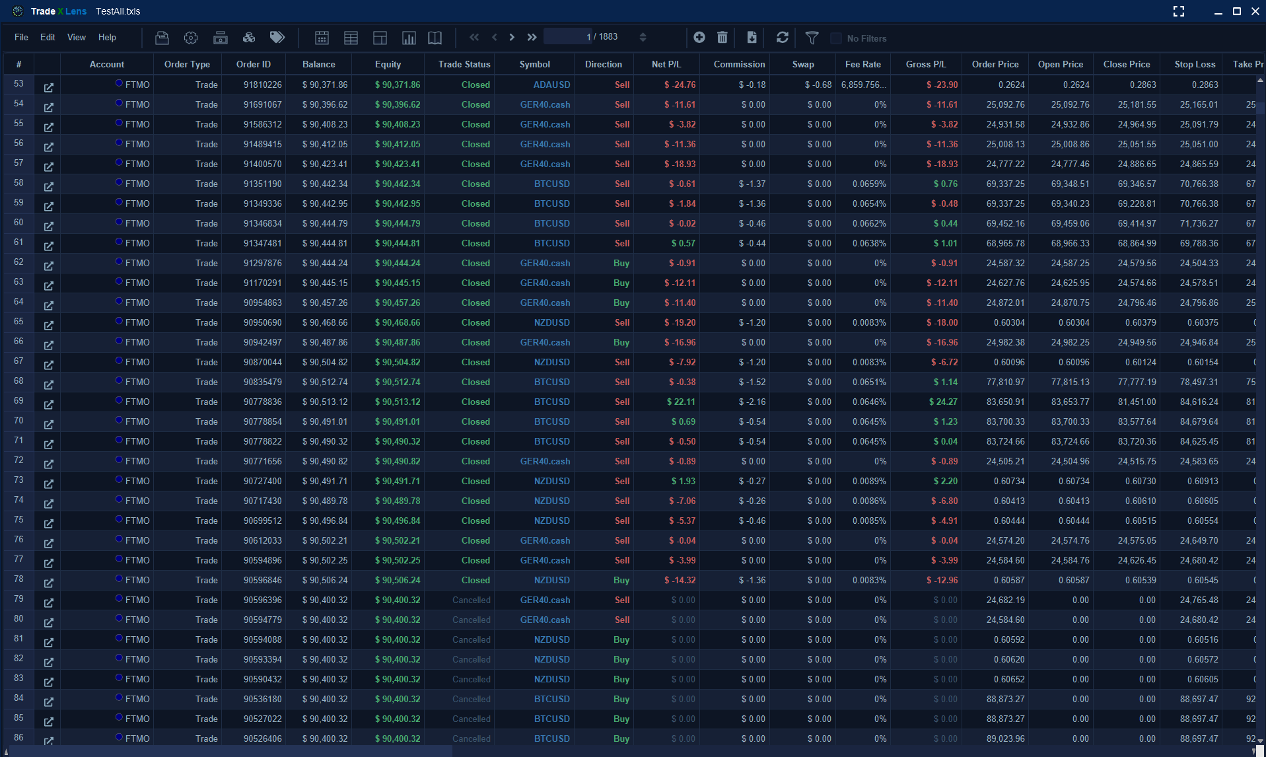This screenshot has width=1266, height=757.
Task: Click the add new record plus icon
Action: coord(699,38)
